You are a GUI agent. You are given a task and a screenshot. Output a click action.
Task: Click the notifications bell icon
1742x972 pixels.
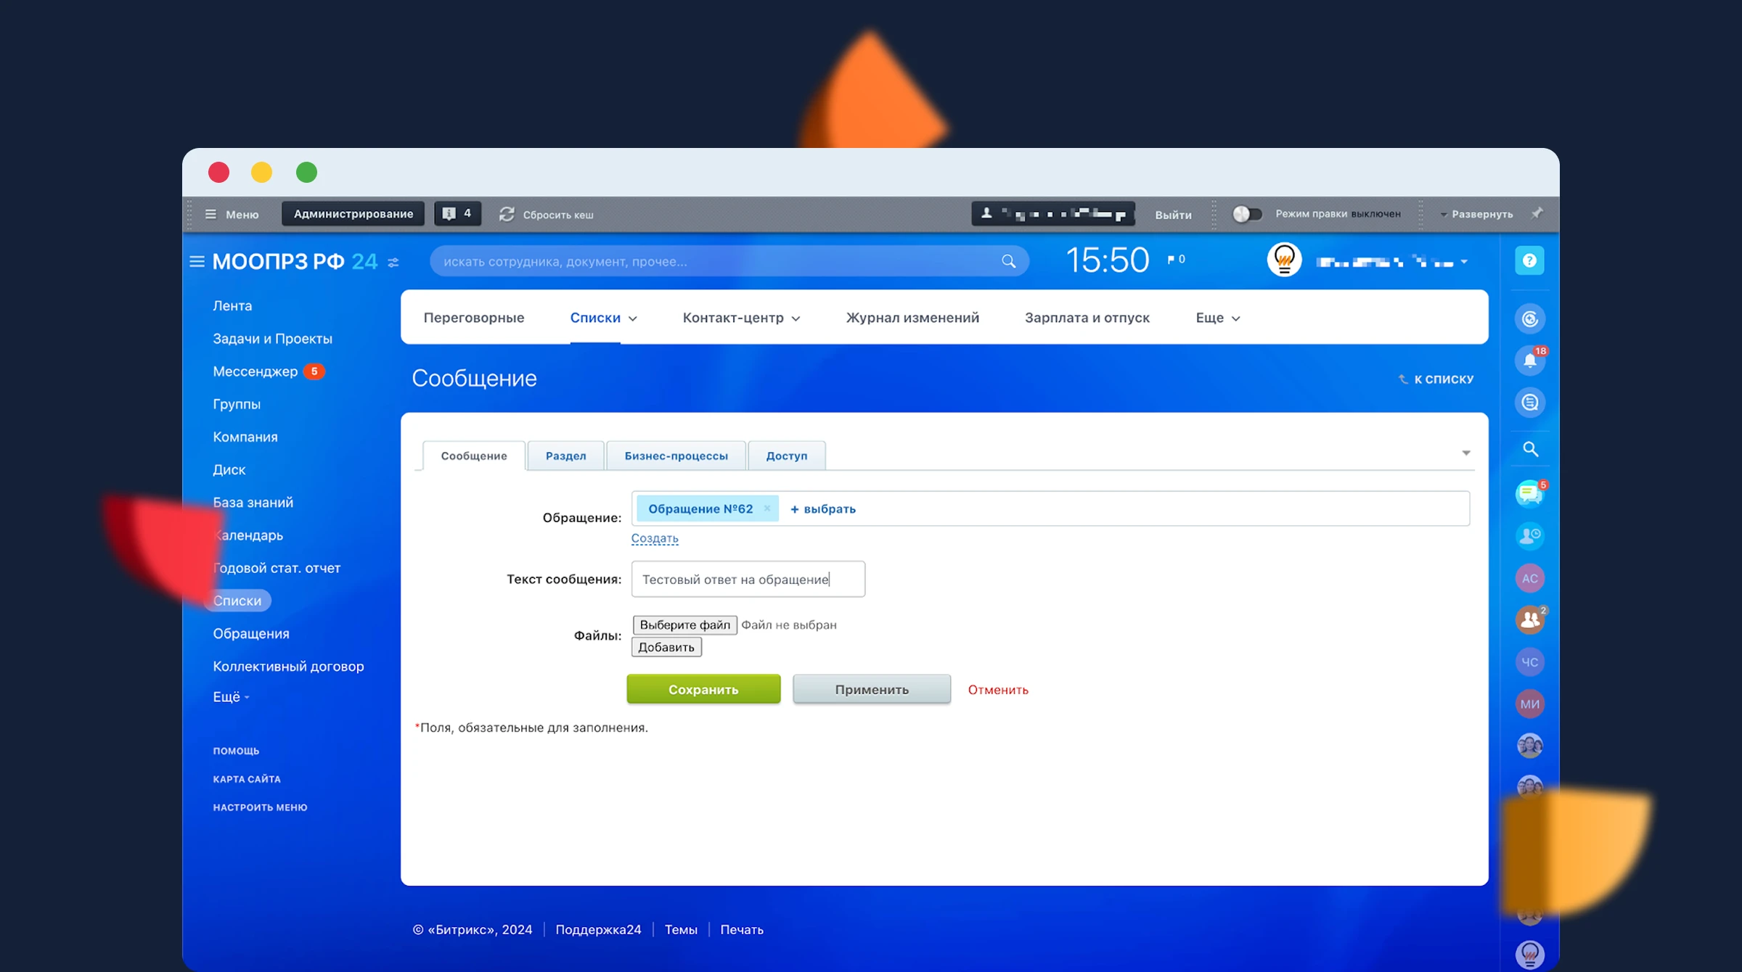[x=1529, y=361]
